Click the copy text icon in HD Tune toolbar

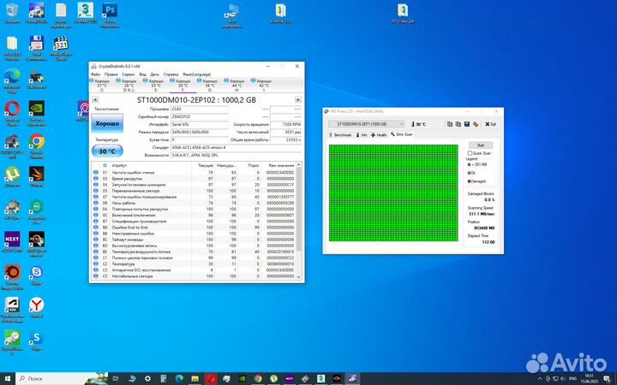tap(449, 124)
